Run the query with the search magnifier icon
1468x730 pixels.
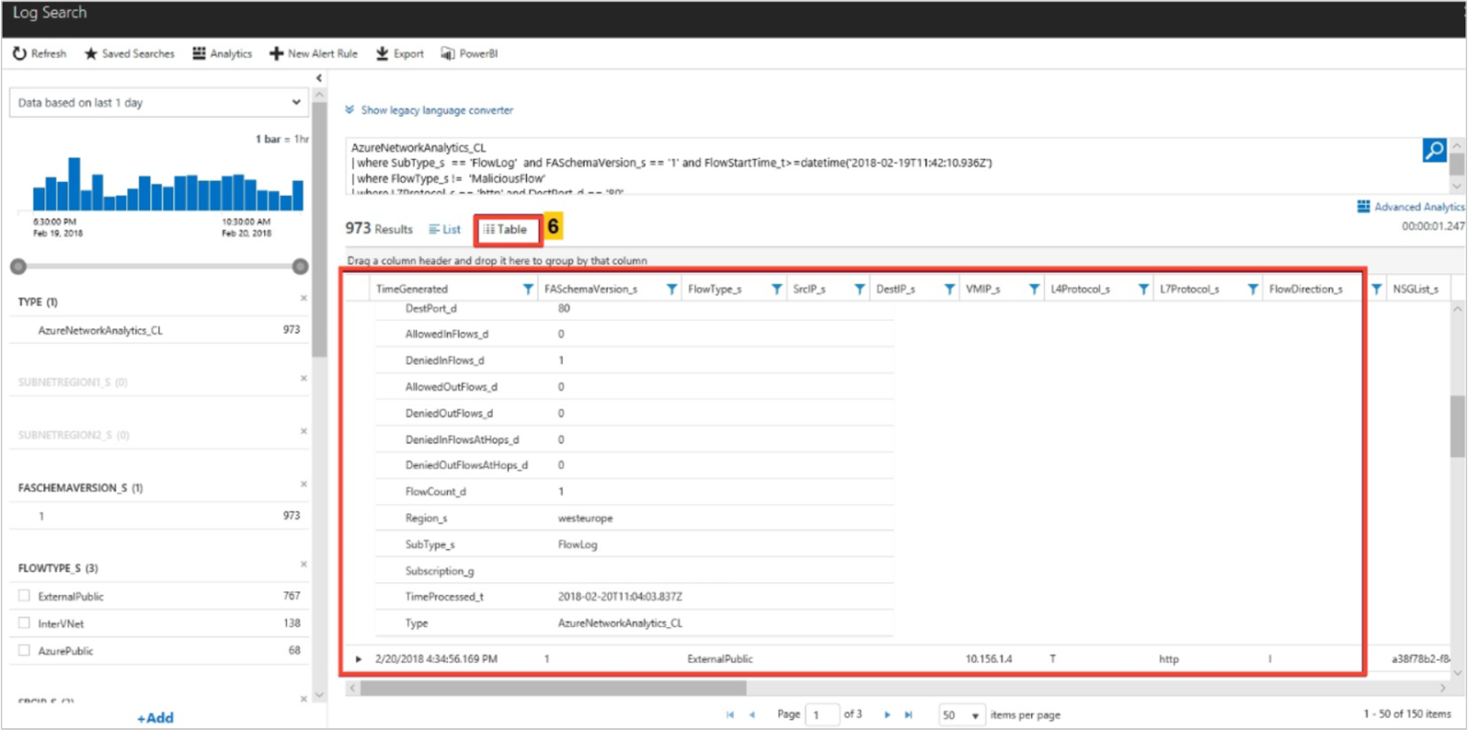(x=1434, y=150)
